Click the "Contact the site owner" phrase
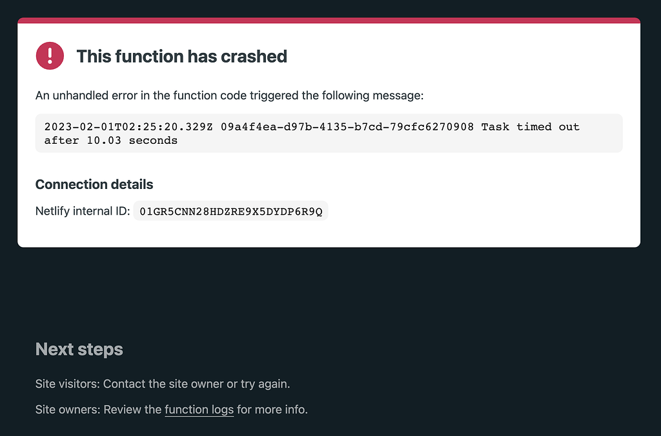The image size is (661, 436). pyautogui.click(x=163, y=384)
